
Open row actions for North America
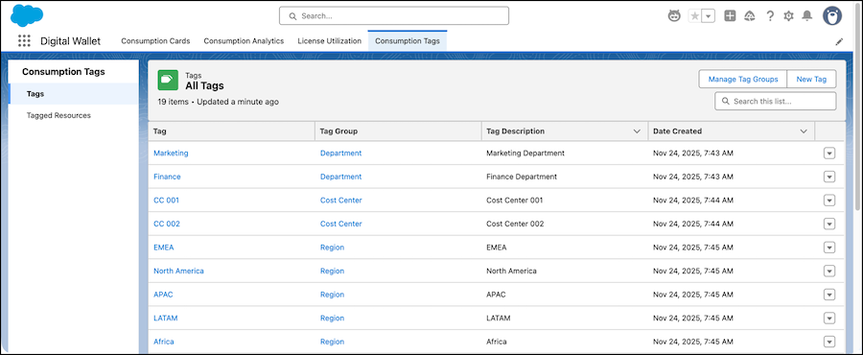pos(829,272)
